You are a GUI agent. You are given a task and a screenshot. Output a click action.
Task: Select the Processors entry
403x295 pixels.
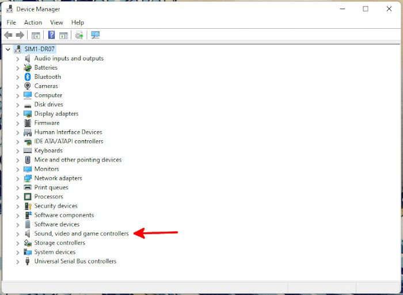point(48,197)
